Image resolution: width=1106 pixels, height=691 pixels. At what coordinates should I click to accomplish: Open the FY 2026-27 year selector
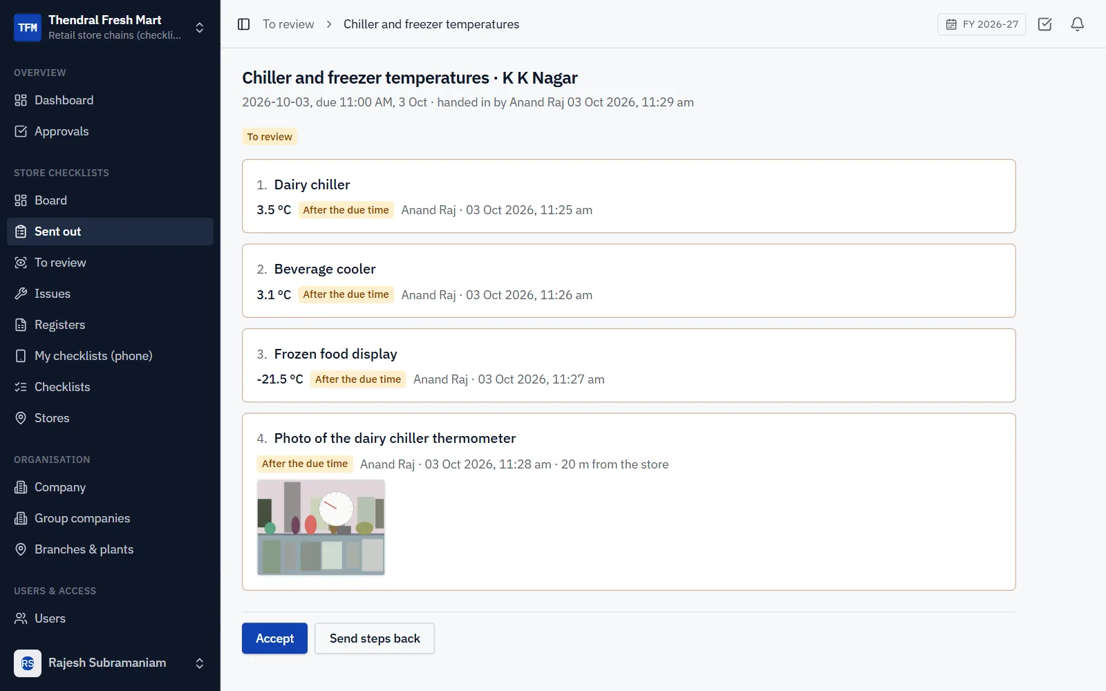[x=982, y=24]
